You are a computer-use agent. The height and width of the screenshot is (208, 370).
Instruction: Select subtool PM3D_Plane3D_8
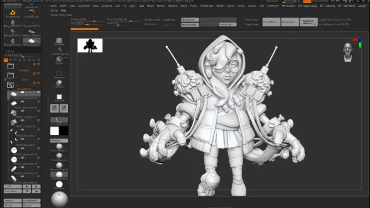tap(24, 142)
